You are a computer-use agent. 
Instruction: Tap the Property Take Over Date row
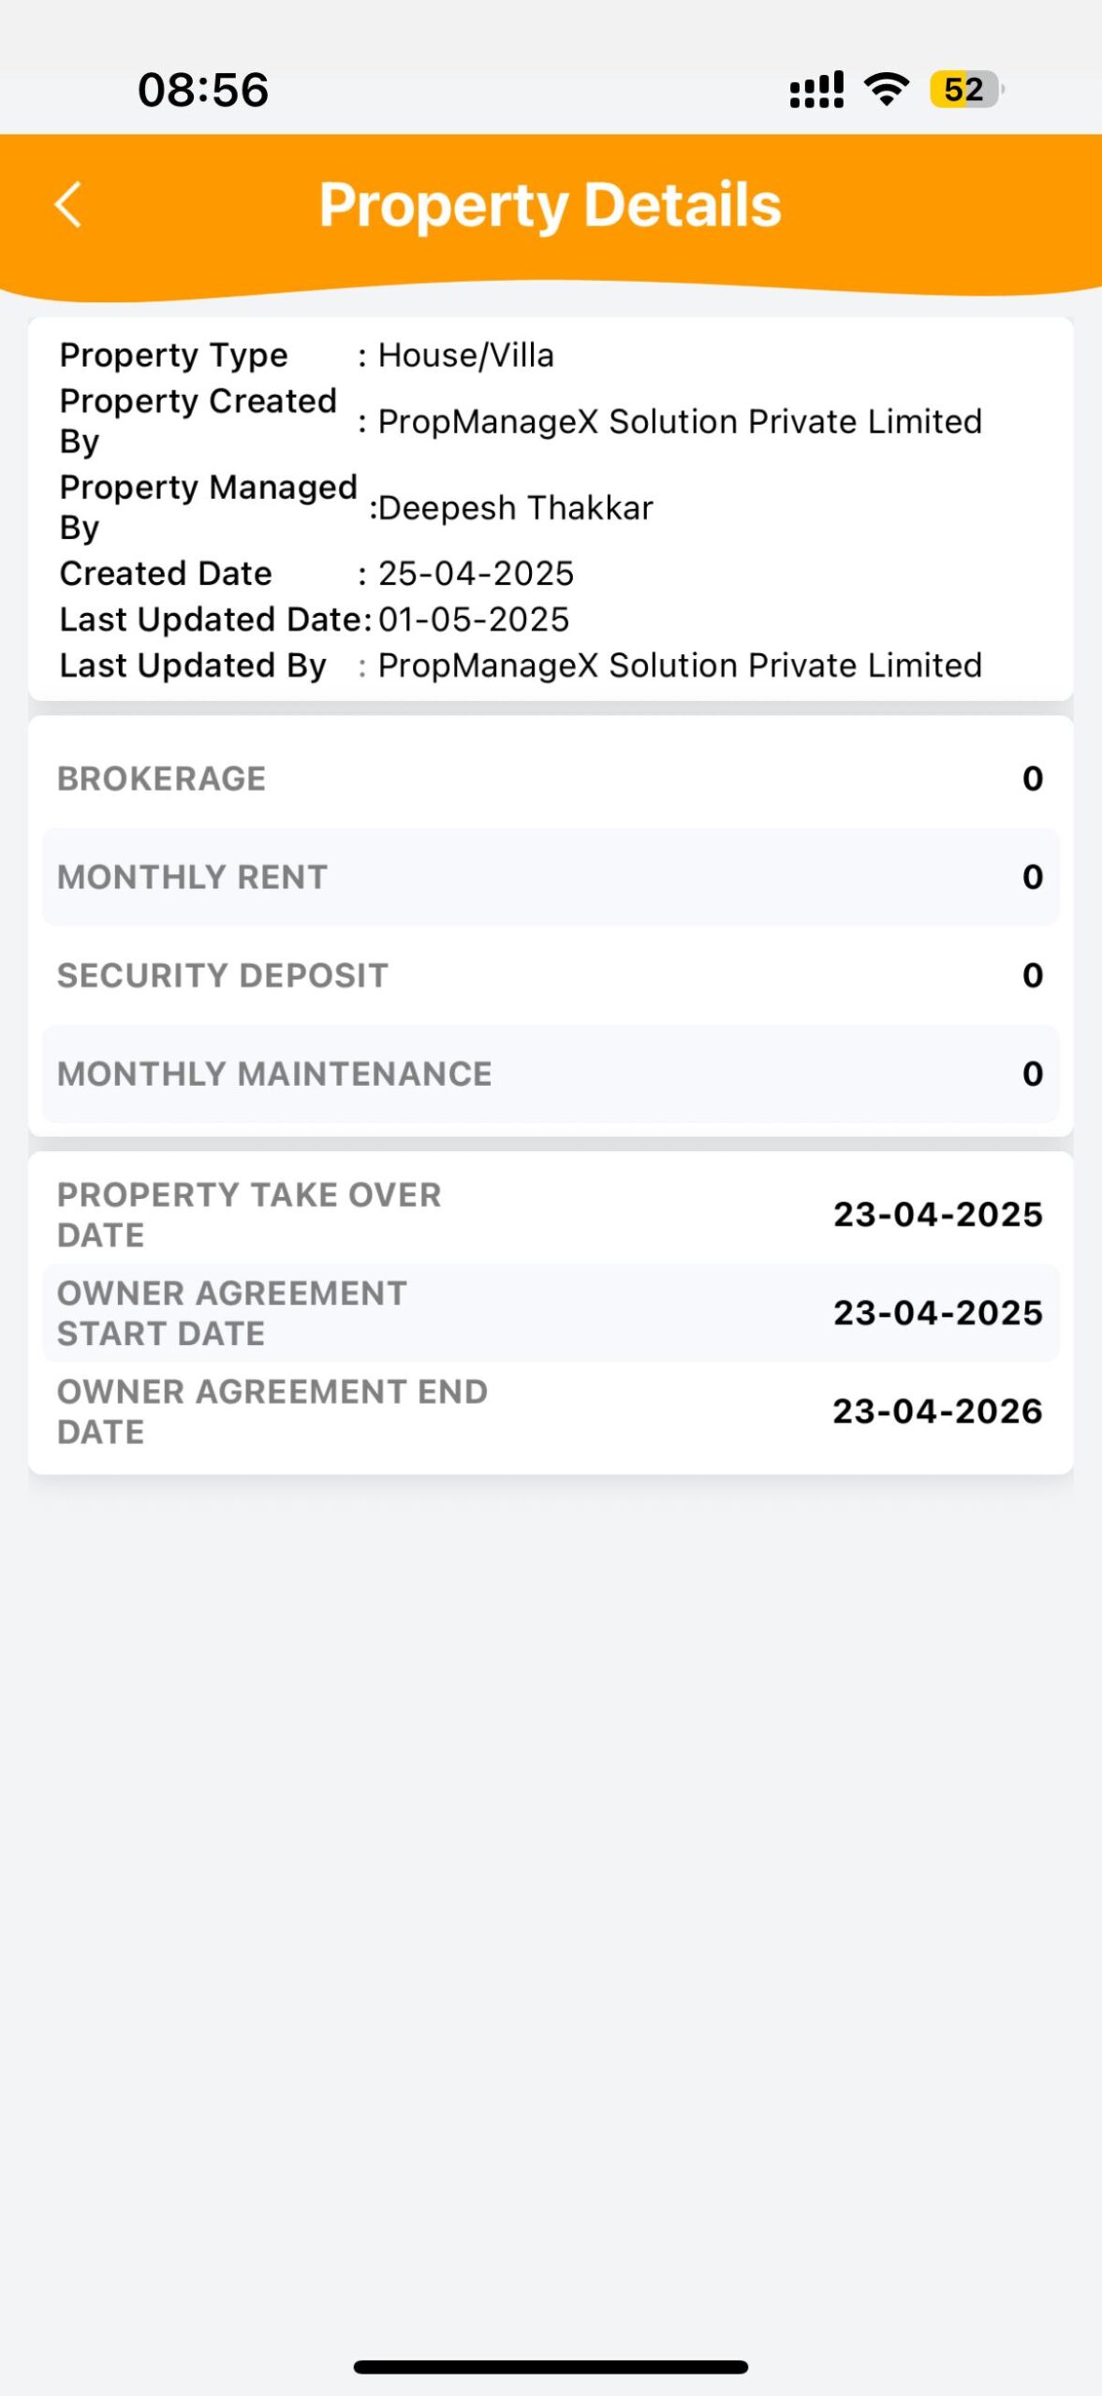click(x=551, y=1215)
